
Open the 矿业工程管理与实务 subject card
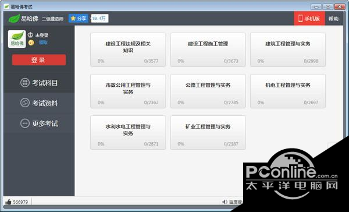208,133
